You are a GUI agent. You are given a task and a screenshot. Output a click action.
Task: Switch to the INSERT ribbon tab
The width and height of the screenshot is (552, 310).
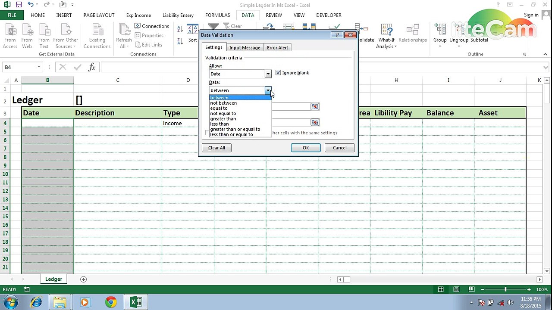(x=64, y=15)
